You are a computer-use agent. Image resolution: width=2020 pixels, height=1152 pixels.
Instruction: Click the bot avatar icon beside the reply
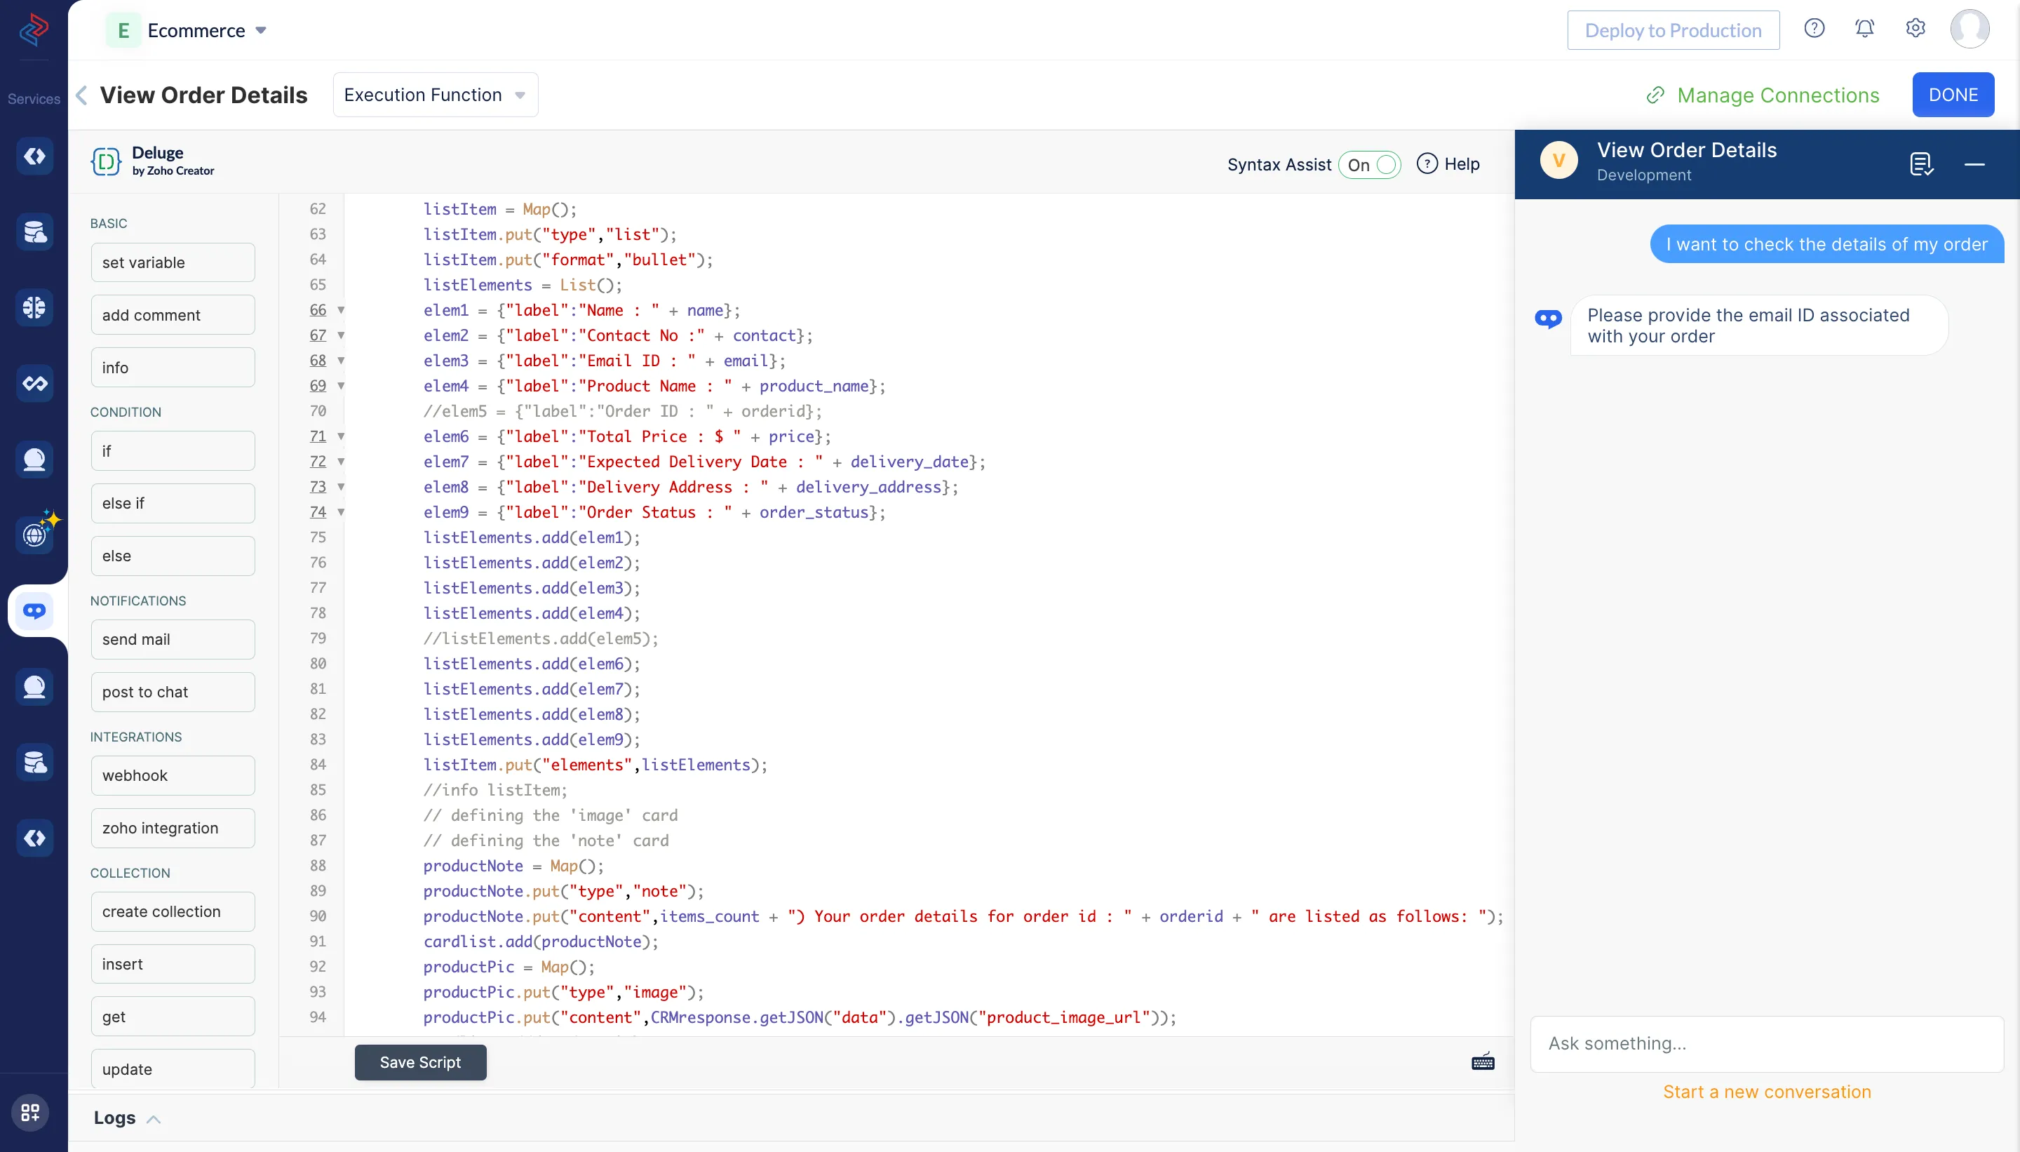(x=1548, y=319)
